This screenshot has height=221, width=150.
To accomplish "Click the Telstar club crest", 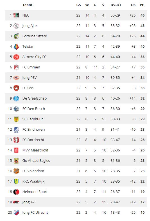I will point(16,46).
